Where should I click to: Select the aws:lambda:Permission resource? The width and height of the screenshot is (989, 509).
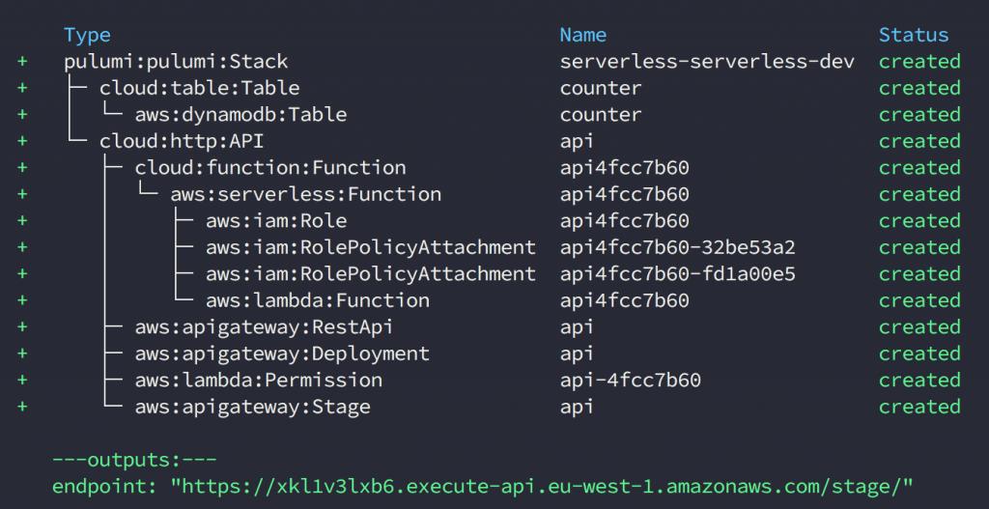coord(259,381)
